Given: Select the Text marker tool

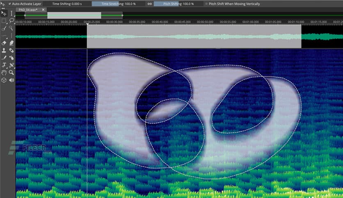Looking at the screenshot, I should [4, 65].
